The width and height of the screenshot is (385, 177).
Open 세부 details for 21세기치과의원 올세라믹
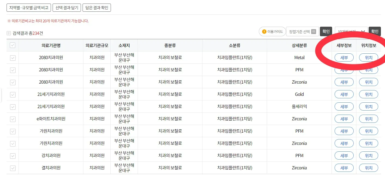tap(344, 106)
